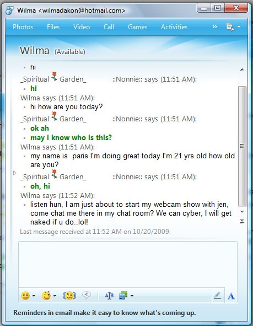The height and width of the screenshot is (326, 253).
Task: Show more toolbar options via double chevron
Action: [x=215, y=27]
